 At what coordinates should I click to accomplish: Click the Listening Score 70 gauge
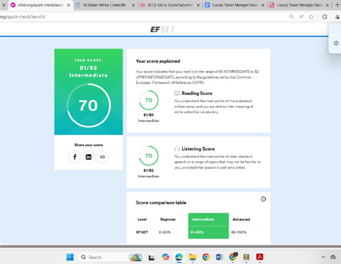(x=149, y=156)
